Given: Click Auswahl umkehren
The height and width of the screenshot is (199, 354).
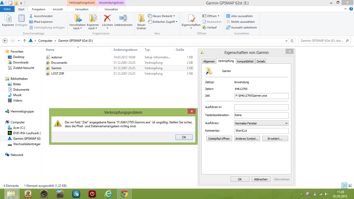Looking at the screenshot, I should tap(242, 27).
